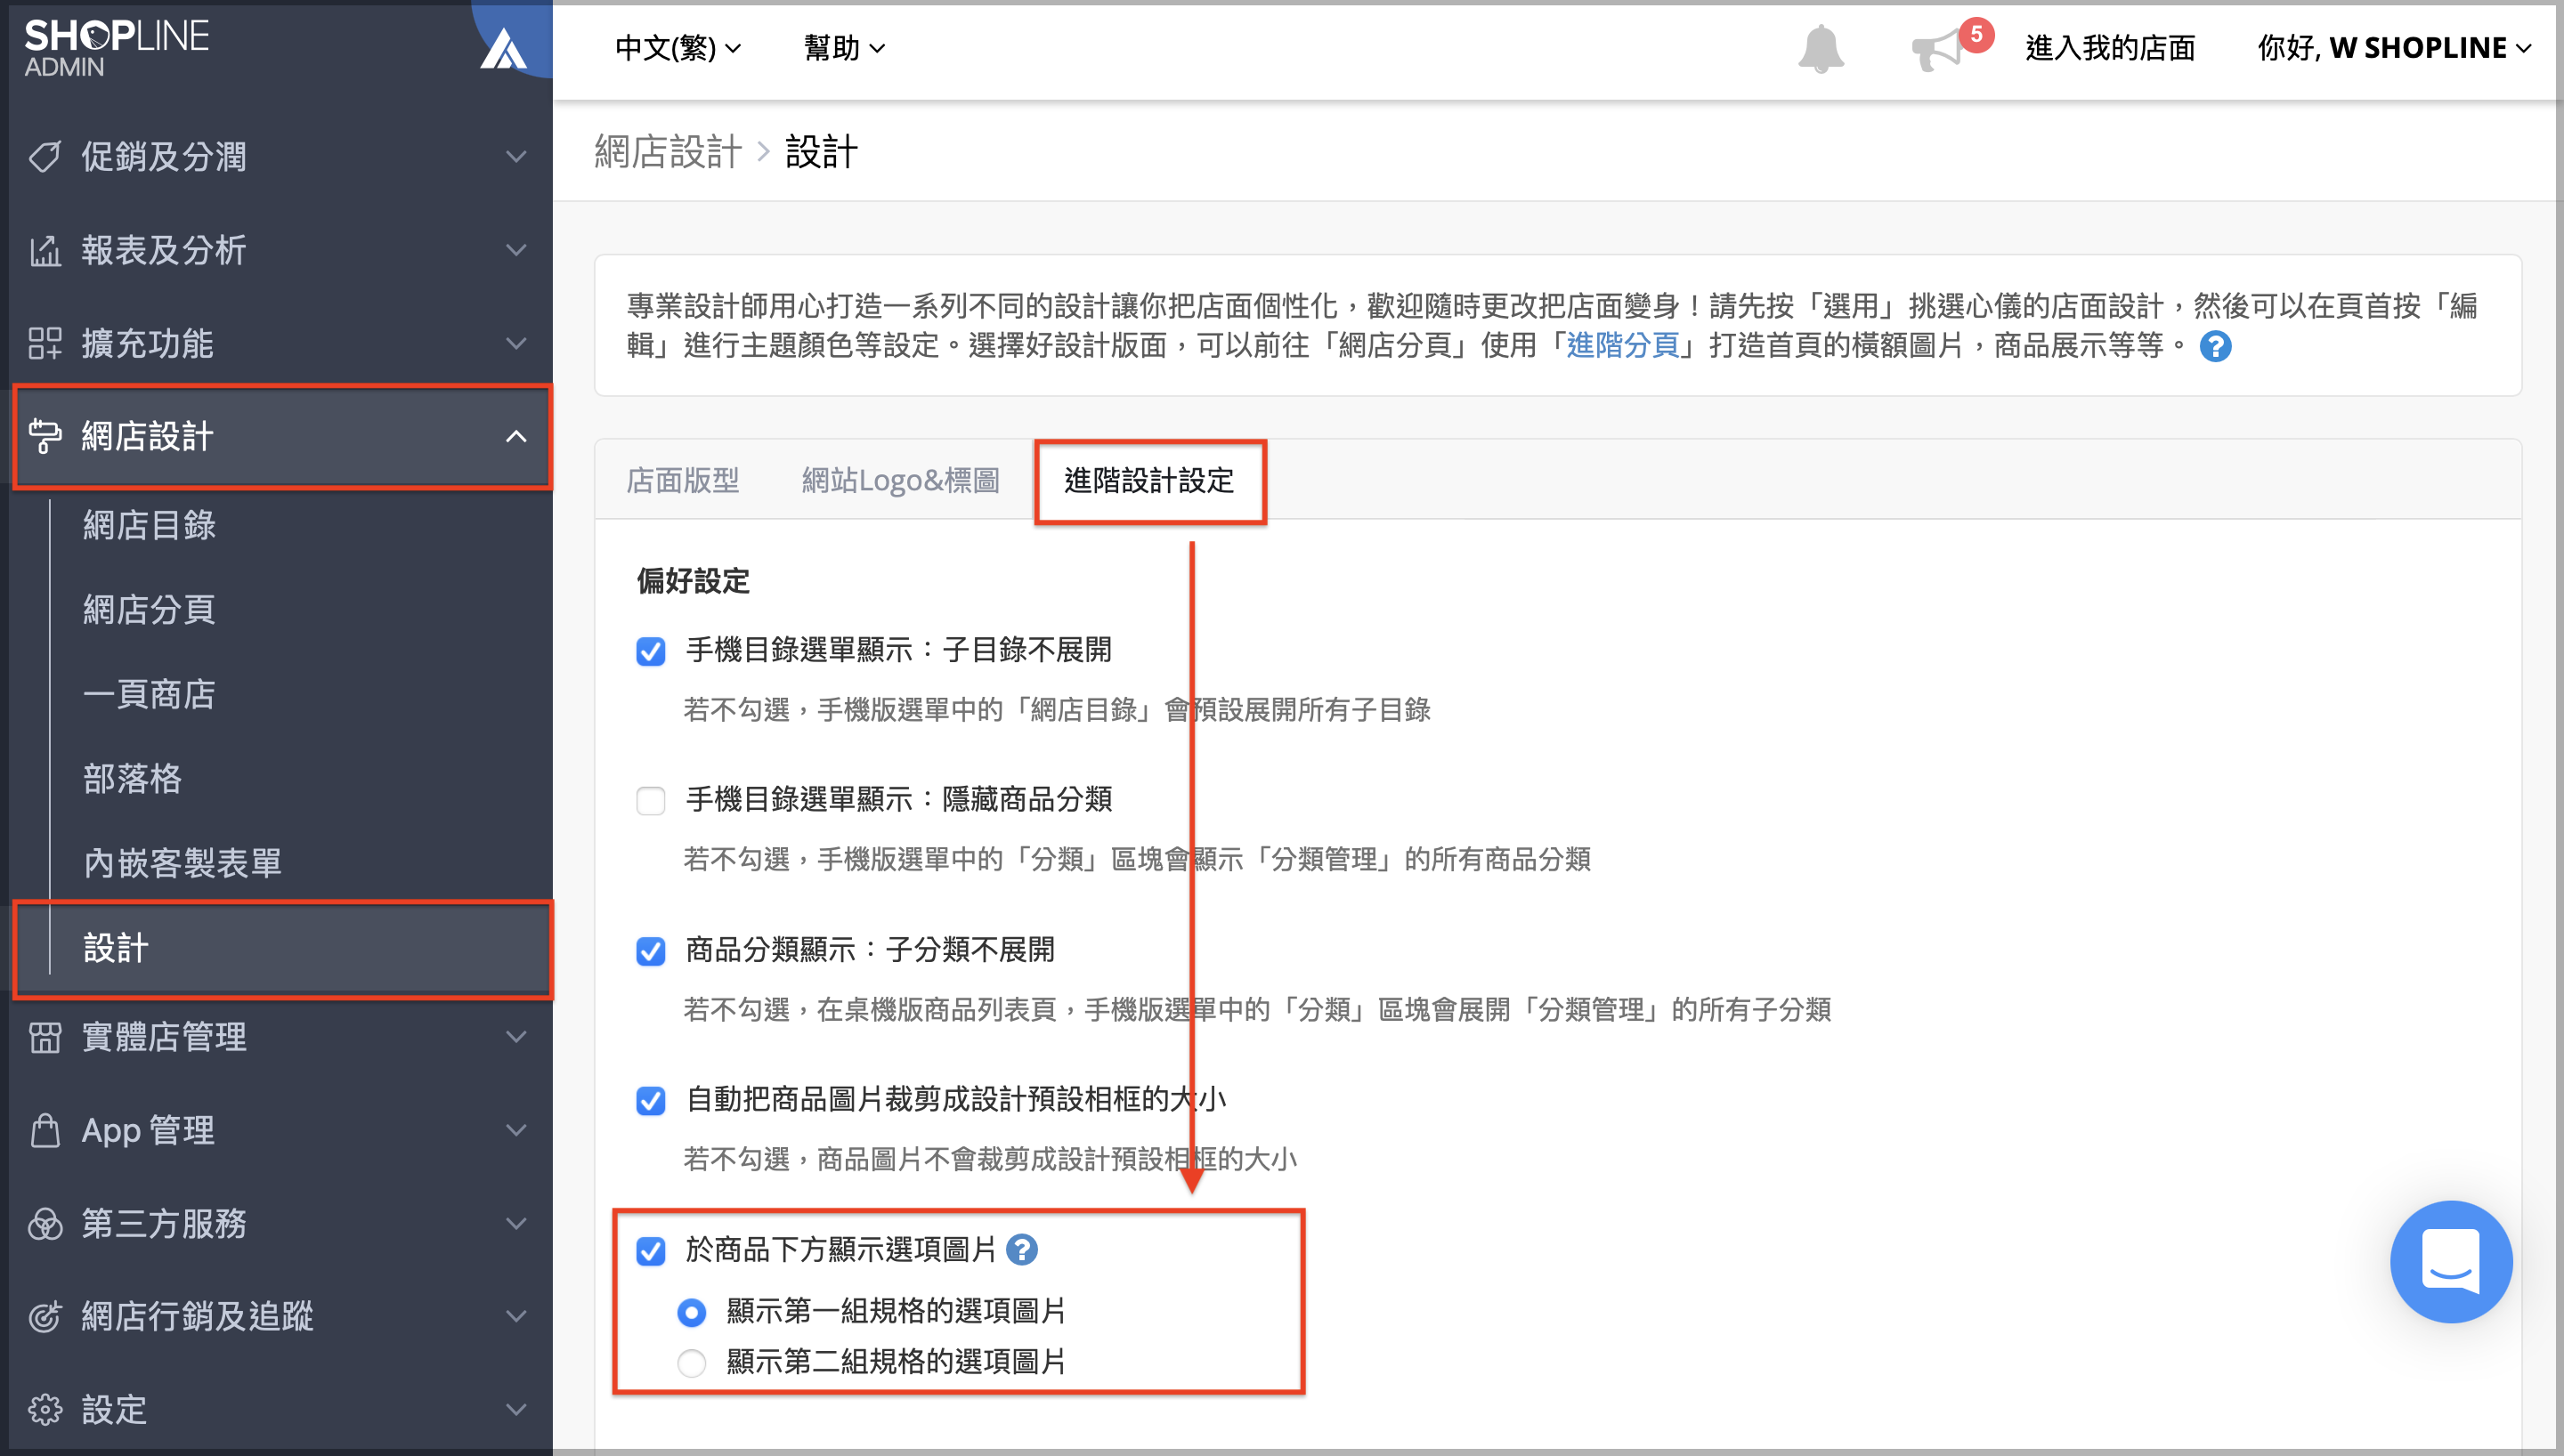Click the 網店行銷及追蹤 target icon
Image resolution: width=2564 pixels, height=1456 pixels.
pyautogui.click(x=45, y=1316)
